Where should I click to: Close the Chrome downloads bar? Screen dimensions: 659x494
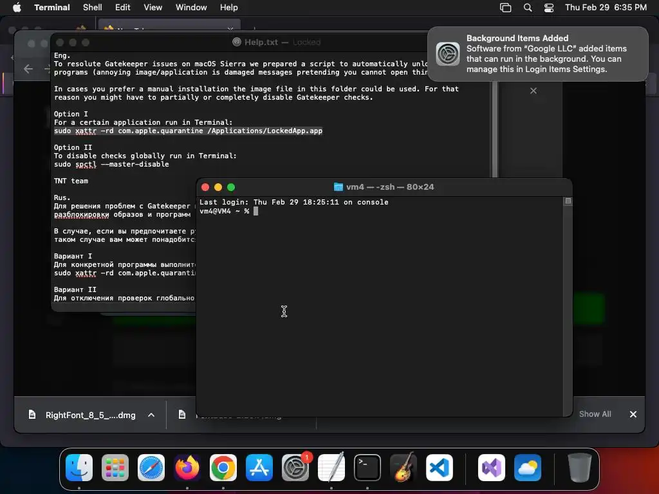pos(633,414)
